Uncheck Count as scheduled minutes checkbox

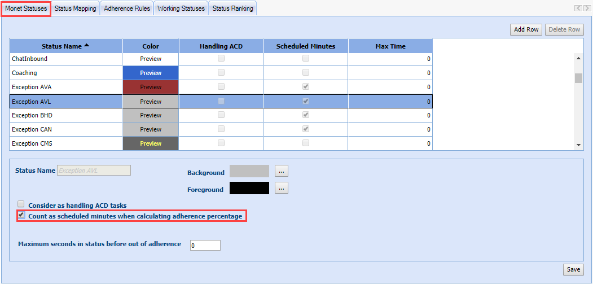[x=21, y=215]
